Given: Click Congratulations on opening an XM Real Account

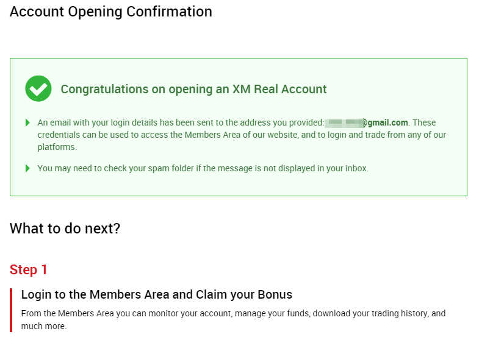Looking at the screenshot, I should click(x=193, y=89).
